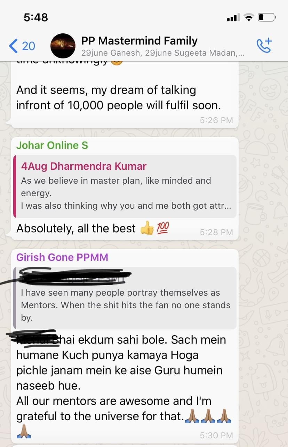Image resolution: width=288 pixels, height=447 pixels.
Task: Open the PP Mastermind Family group avatar
Action: pyautogui.click(x=63, y=46)
